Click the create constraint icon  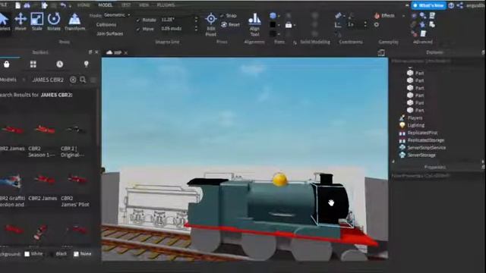pyautogui.click(x=338, y=15)
